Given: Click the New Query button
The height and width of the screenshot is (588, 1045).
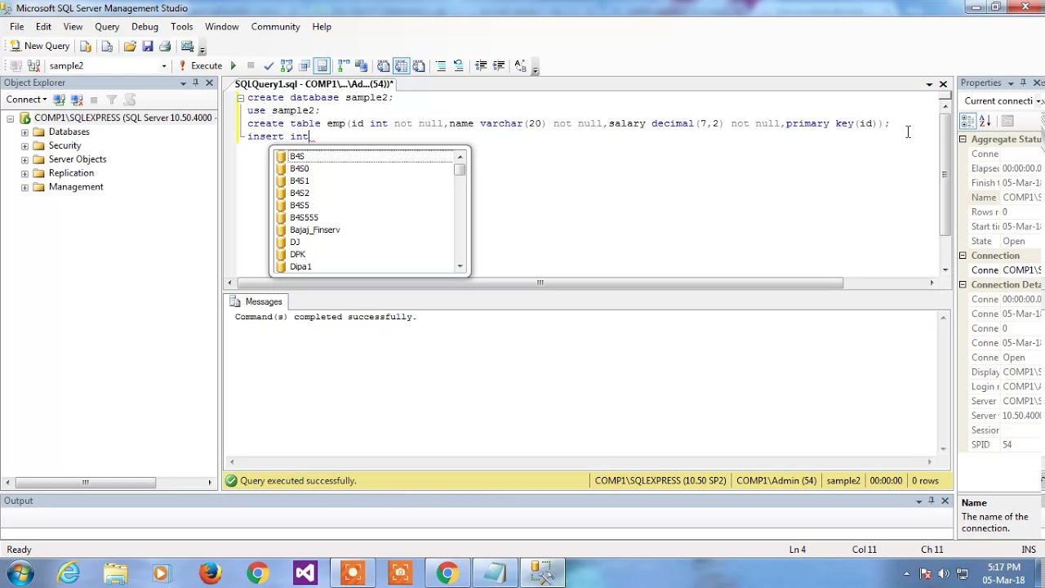Looking at the screenshot, I should [x=39, y=46].
